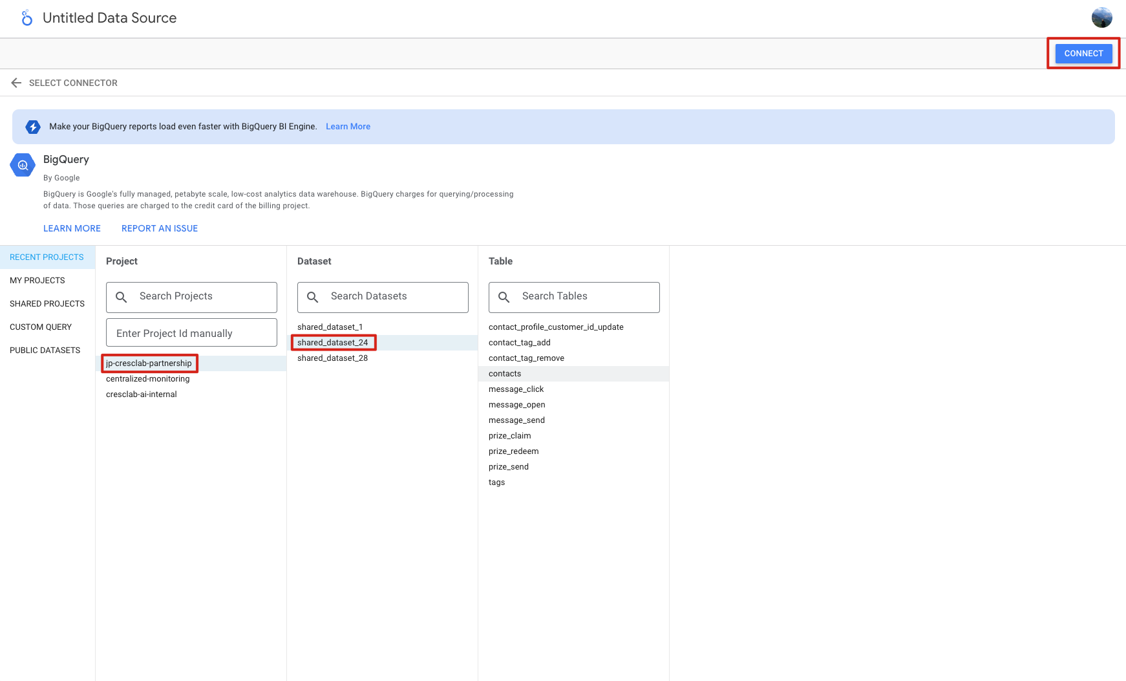
Task: Open the LEARN MORE connector link
Action: (x=72, y=228)
